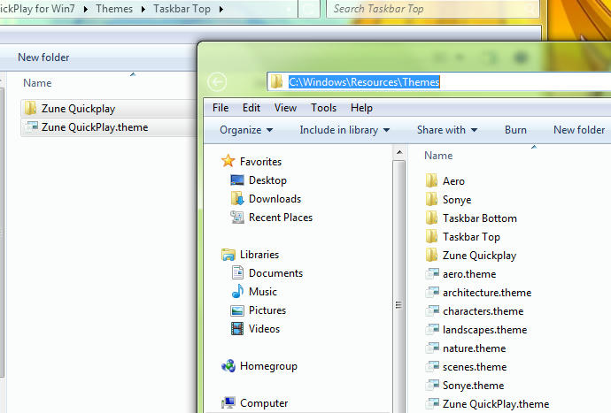Click the Documents library icon
The width and height of the screenshot is (611, 413).
(237, 273)
